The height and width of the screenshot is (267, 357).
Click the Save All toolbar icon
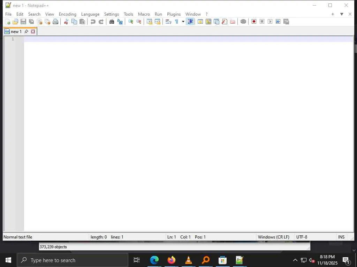(31, 22)
